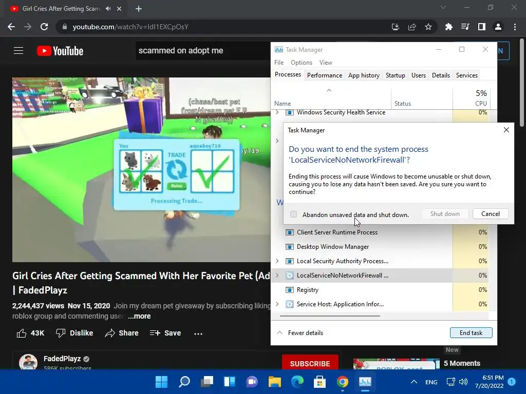Expand Windows Security Health Service row

coord(277,112)
